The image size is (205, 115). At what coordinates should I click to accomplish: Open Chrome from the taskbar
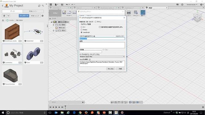click(x=80, y=112)
